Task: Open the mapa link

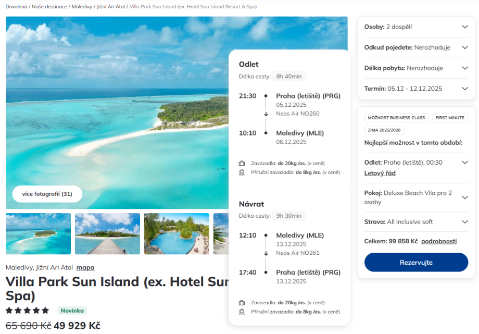Action: (85, 268)
